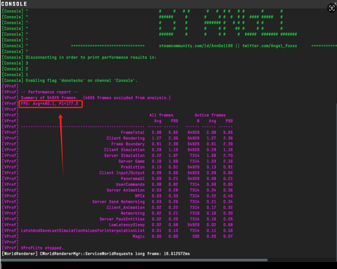Screen dimensions: 337x269
Task: Click the 'FrameTotal' row label
Action: coord(133,133)
